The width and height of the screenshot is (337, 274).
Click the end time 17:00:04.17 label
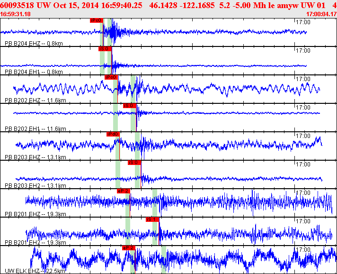pyautogui.click(x=321, y=14)
